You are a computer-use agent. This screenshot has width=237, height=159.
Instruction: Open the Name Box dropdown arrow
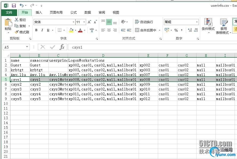point(27,47)
